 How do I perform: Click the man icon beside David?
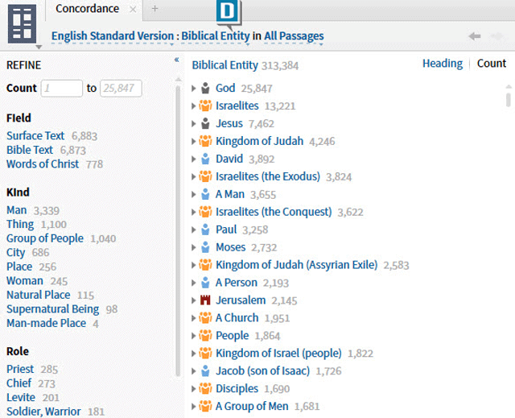pos(205,159)
